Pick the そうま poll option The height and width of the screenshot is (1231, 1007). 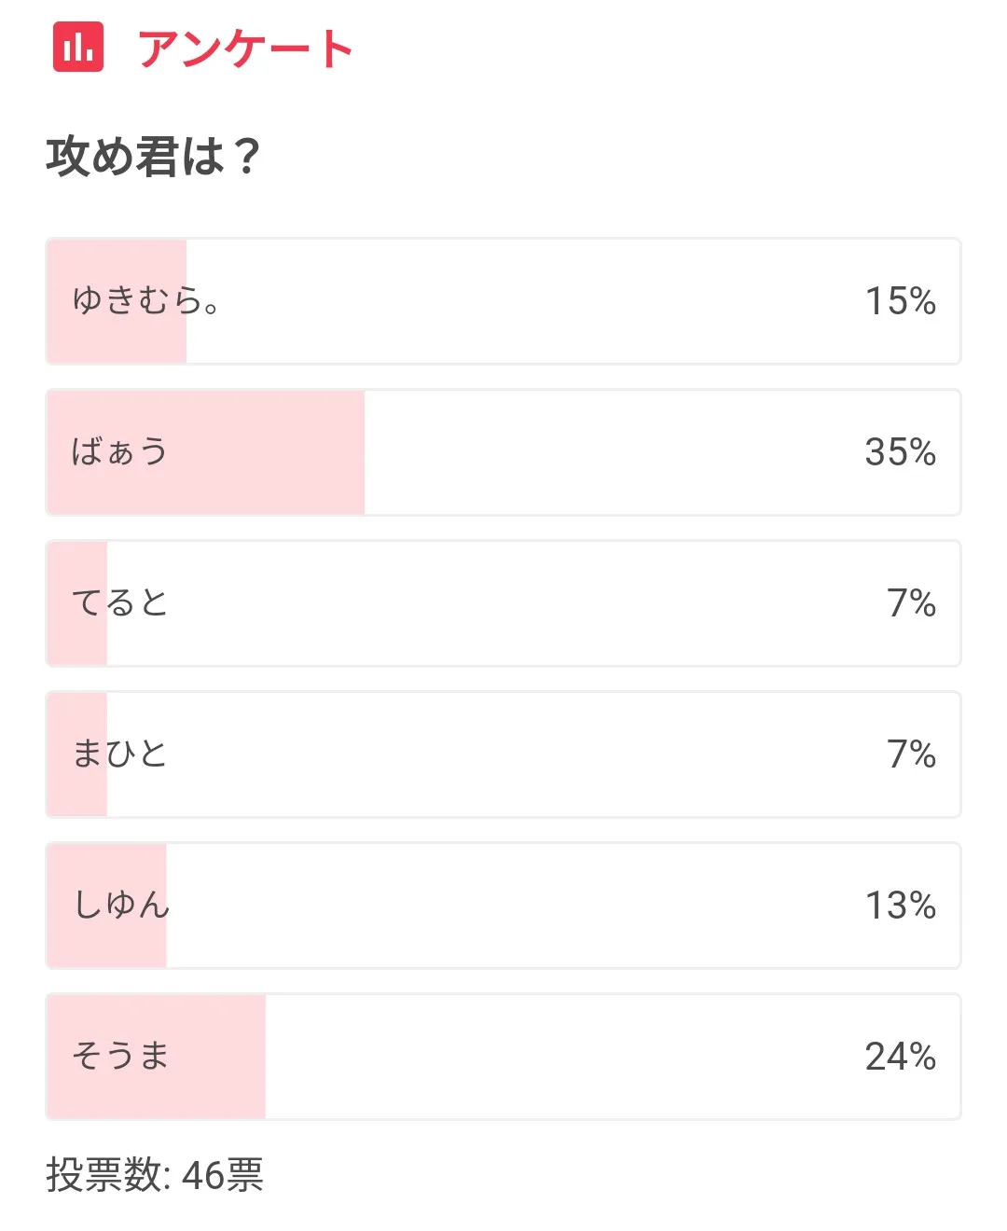(504, 1057)
